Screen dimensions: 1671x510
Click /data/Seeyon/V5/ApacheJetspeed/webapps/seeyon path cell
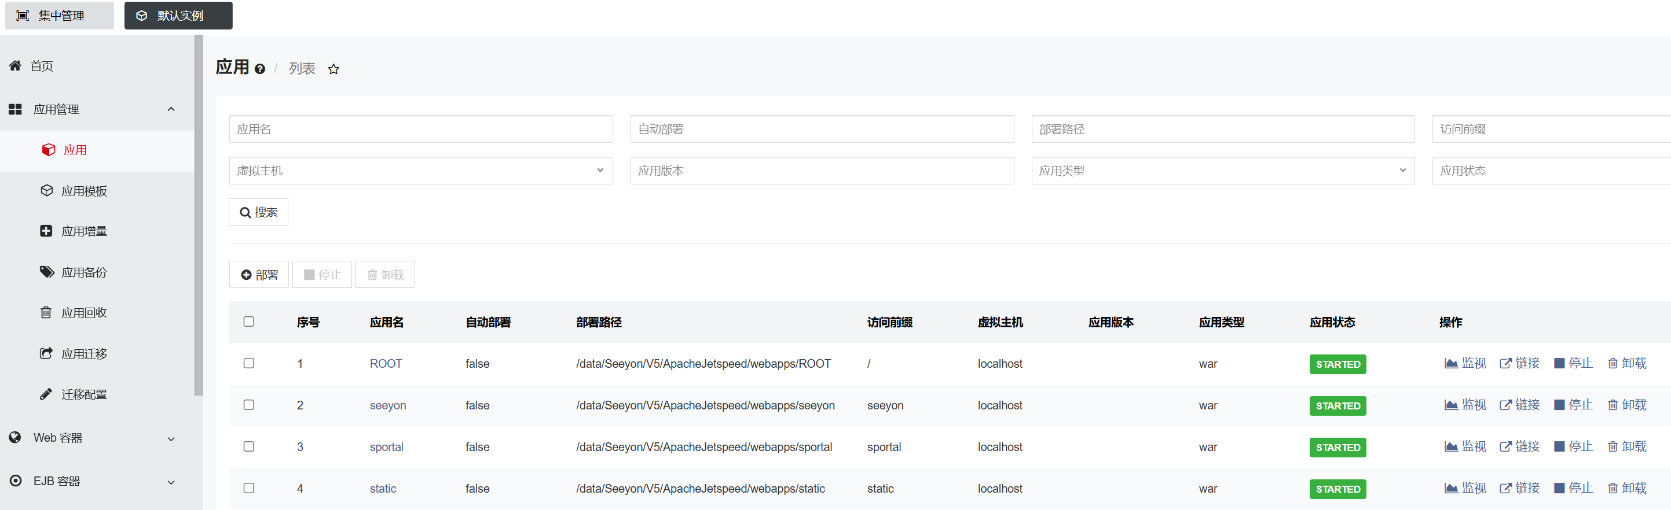(705, 405)
